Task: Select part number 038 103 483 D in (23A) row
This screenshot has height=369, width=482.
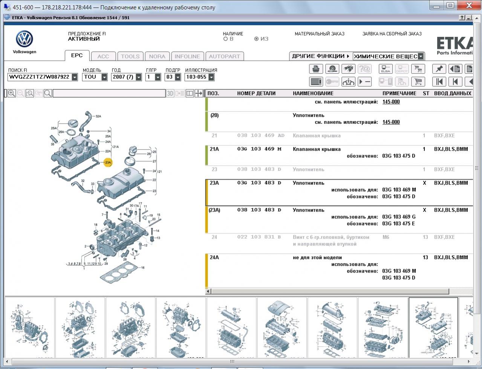Action: pyautogui.click(x=259, y=210)
